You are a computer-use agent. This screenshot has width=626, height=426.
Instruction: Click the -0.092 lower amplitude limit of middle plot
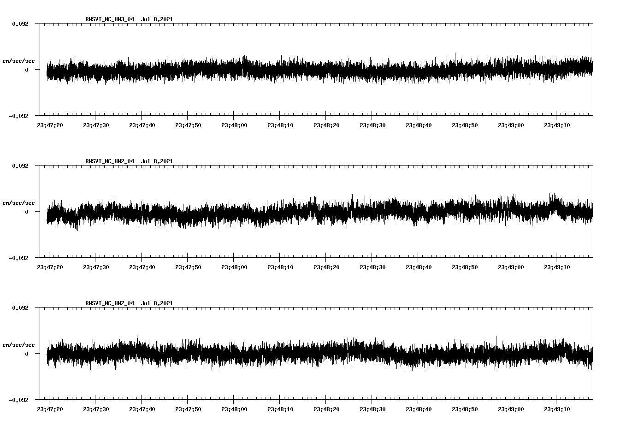tap(19, 259)
